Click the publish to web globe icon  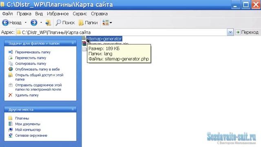point(11,69)
